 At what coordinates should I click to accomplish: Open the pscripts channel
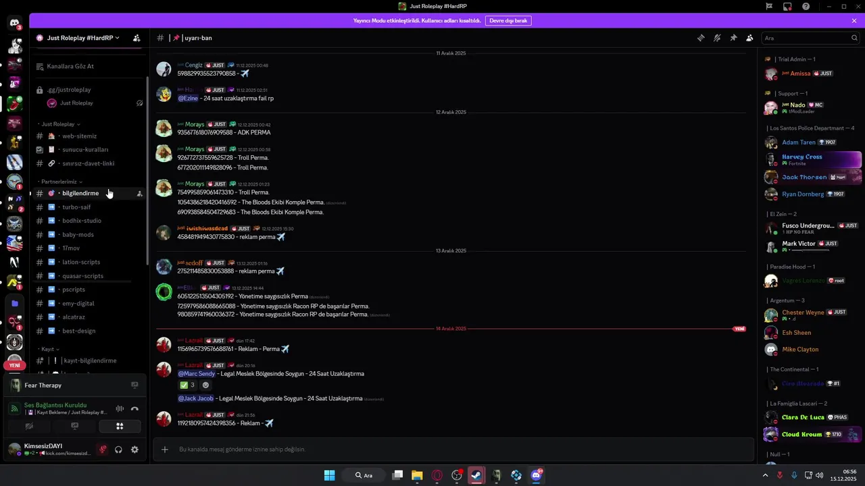(x=88, y=290)
